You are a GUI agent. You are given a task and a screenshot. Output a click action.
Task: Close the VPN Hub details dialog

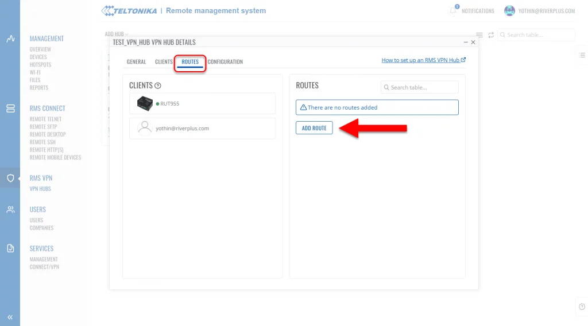click(473, 42)
